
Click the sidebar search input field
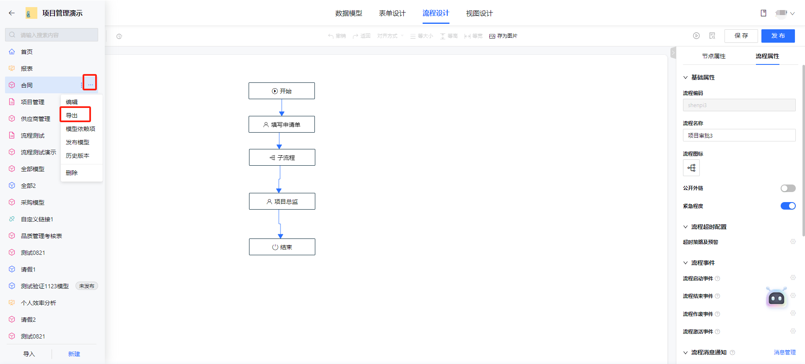point(52,35)
